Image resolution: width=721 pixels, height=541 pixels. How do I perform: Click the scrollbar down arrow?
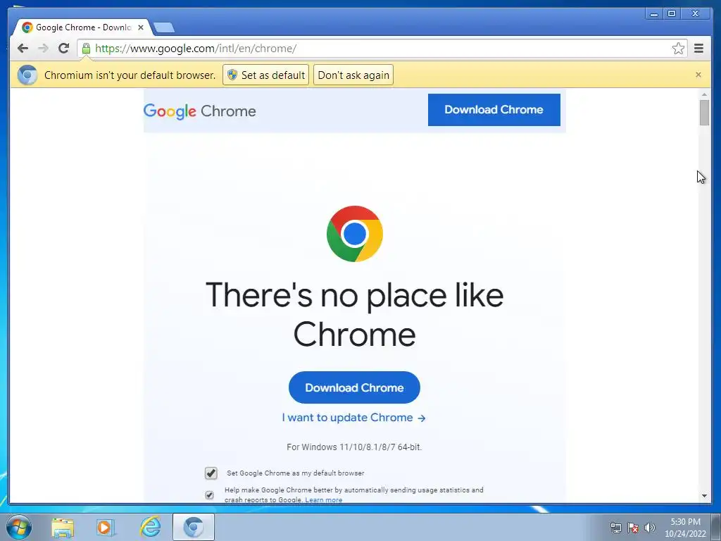[704, 496]
